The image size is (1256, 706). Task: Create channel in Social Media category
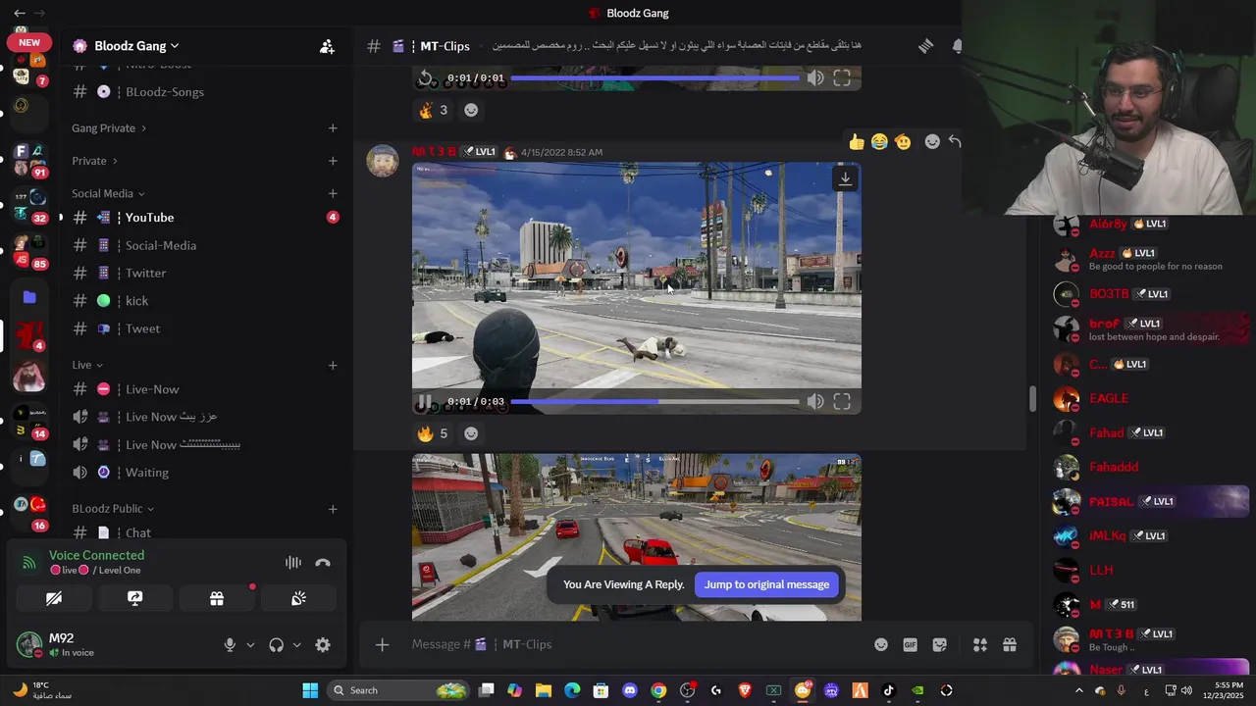pos(333,194)
